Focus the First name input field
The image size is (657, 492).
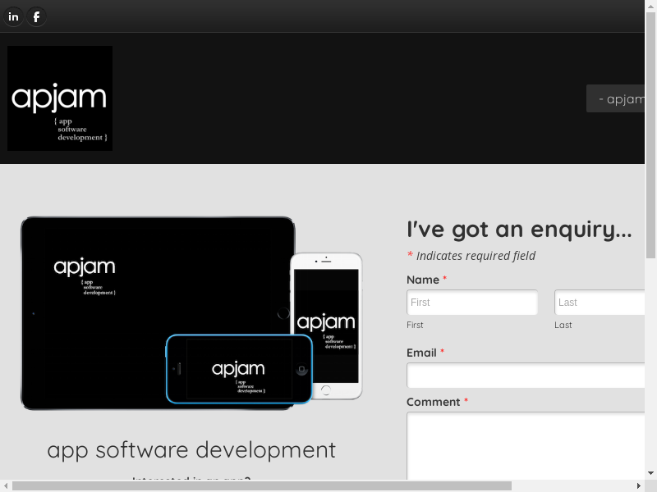(472, 303)
